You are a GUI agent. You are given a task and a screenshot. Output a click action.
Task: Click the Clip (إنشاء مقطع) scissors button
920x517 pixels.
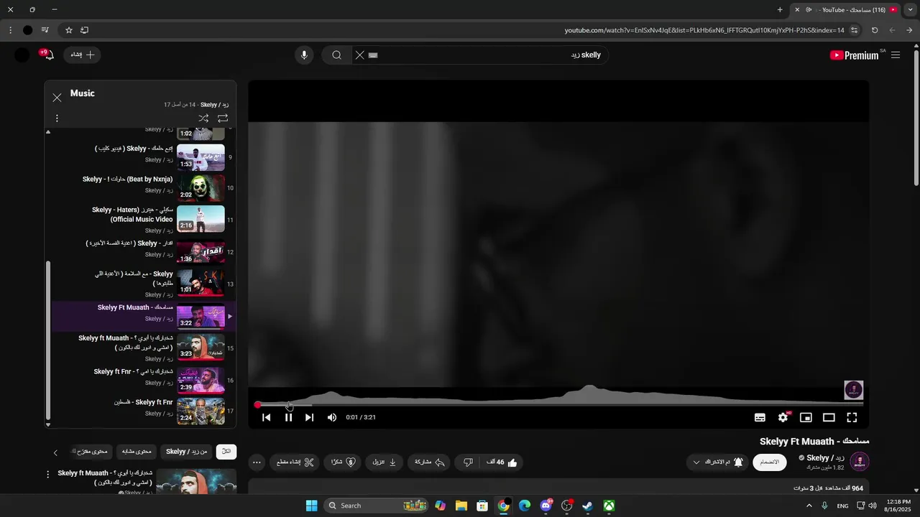click(x=295, y=462)
